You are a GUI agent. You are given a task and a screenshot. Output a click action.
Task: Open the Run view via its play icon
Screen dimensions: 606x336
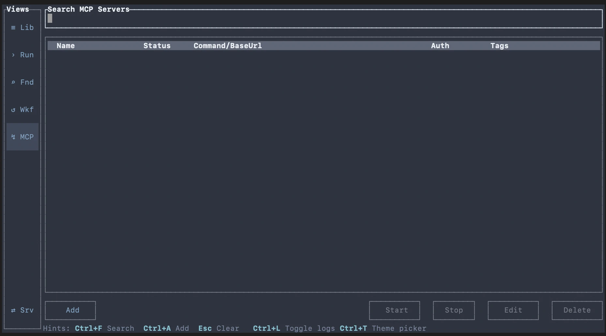click(x=13, y=55)
